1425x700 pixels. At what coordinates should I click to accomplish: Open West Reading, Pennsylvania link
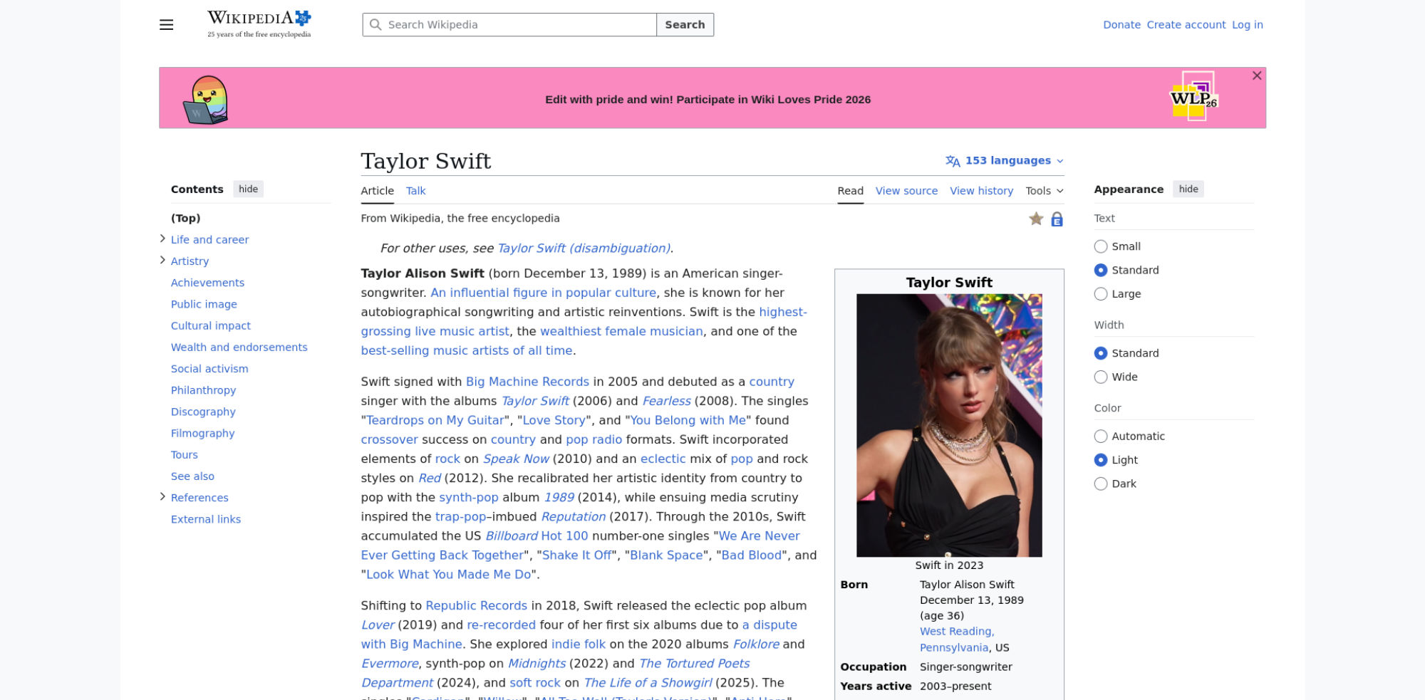(955, 639)
